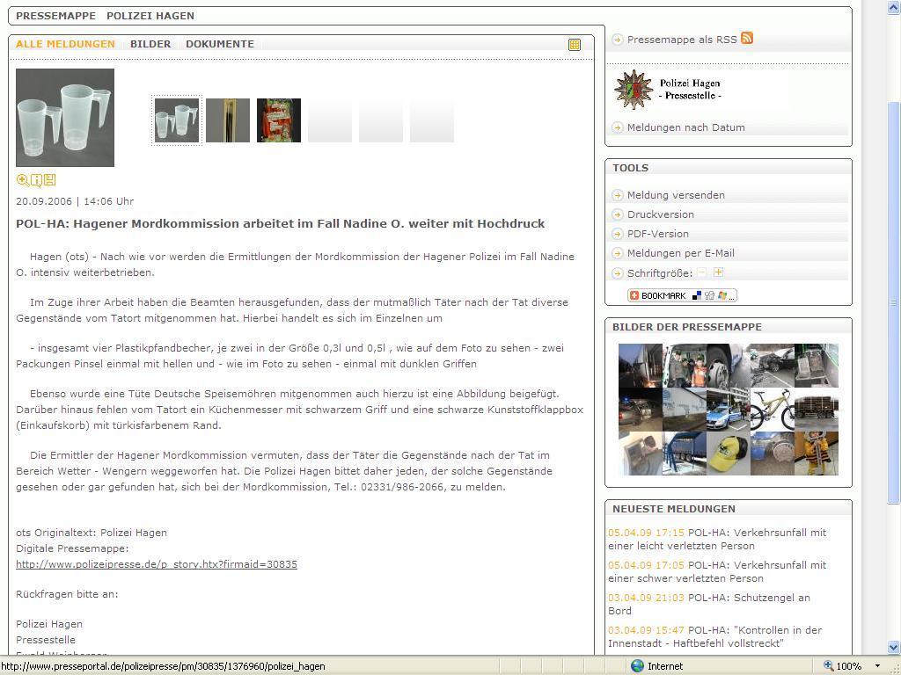This screenshot has height=675, width=901.
Task: Click the 100% zoom value in status bar
Action: pos(849,666)
